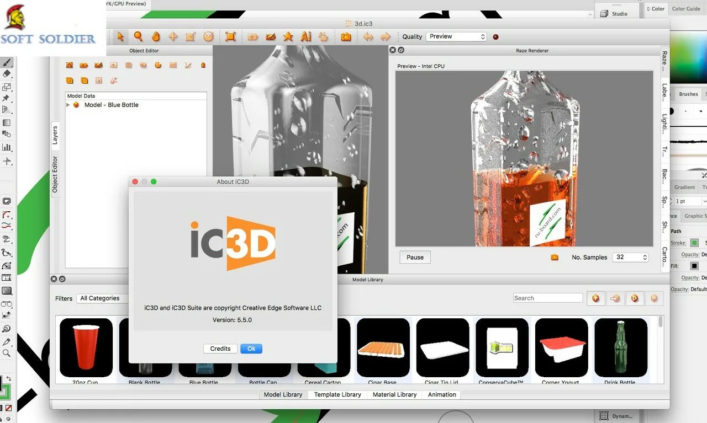Select the Cigar Base model thumbnail
This screenshot has height=423, width=707.
pos(383,347)
